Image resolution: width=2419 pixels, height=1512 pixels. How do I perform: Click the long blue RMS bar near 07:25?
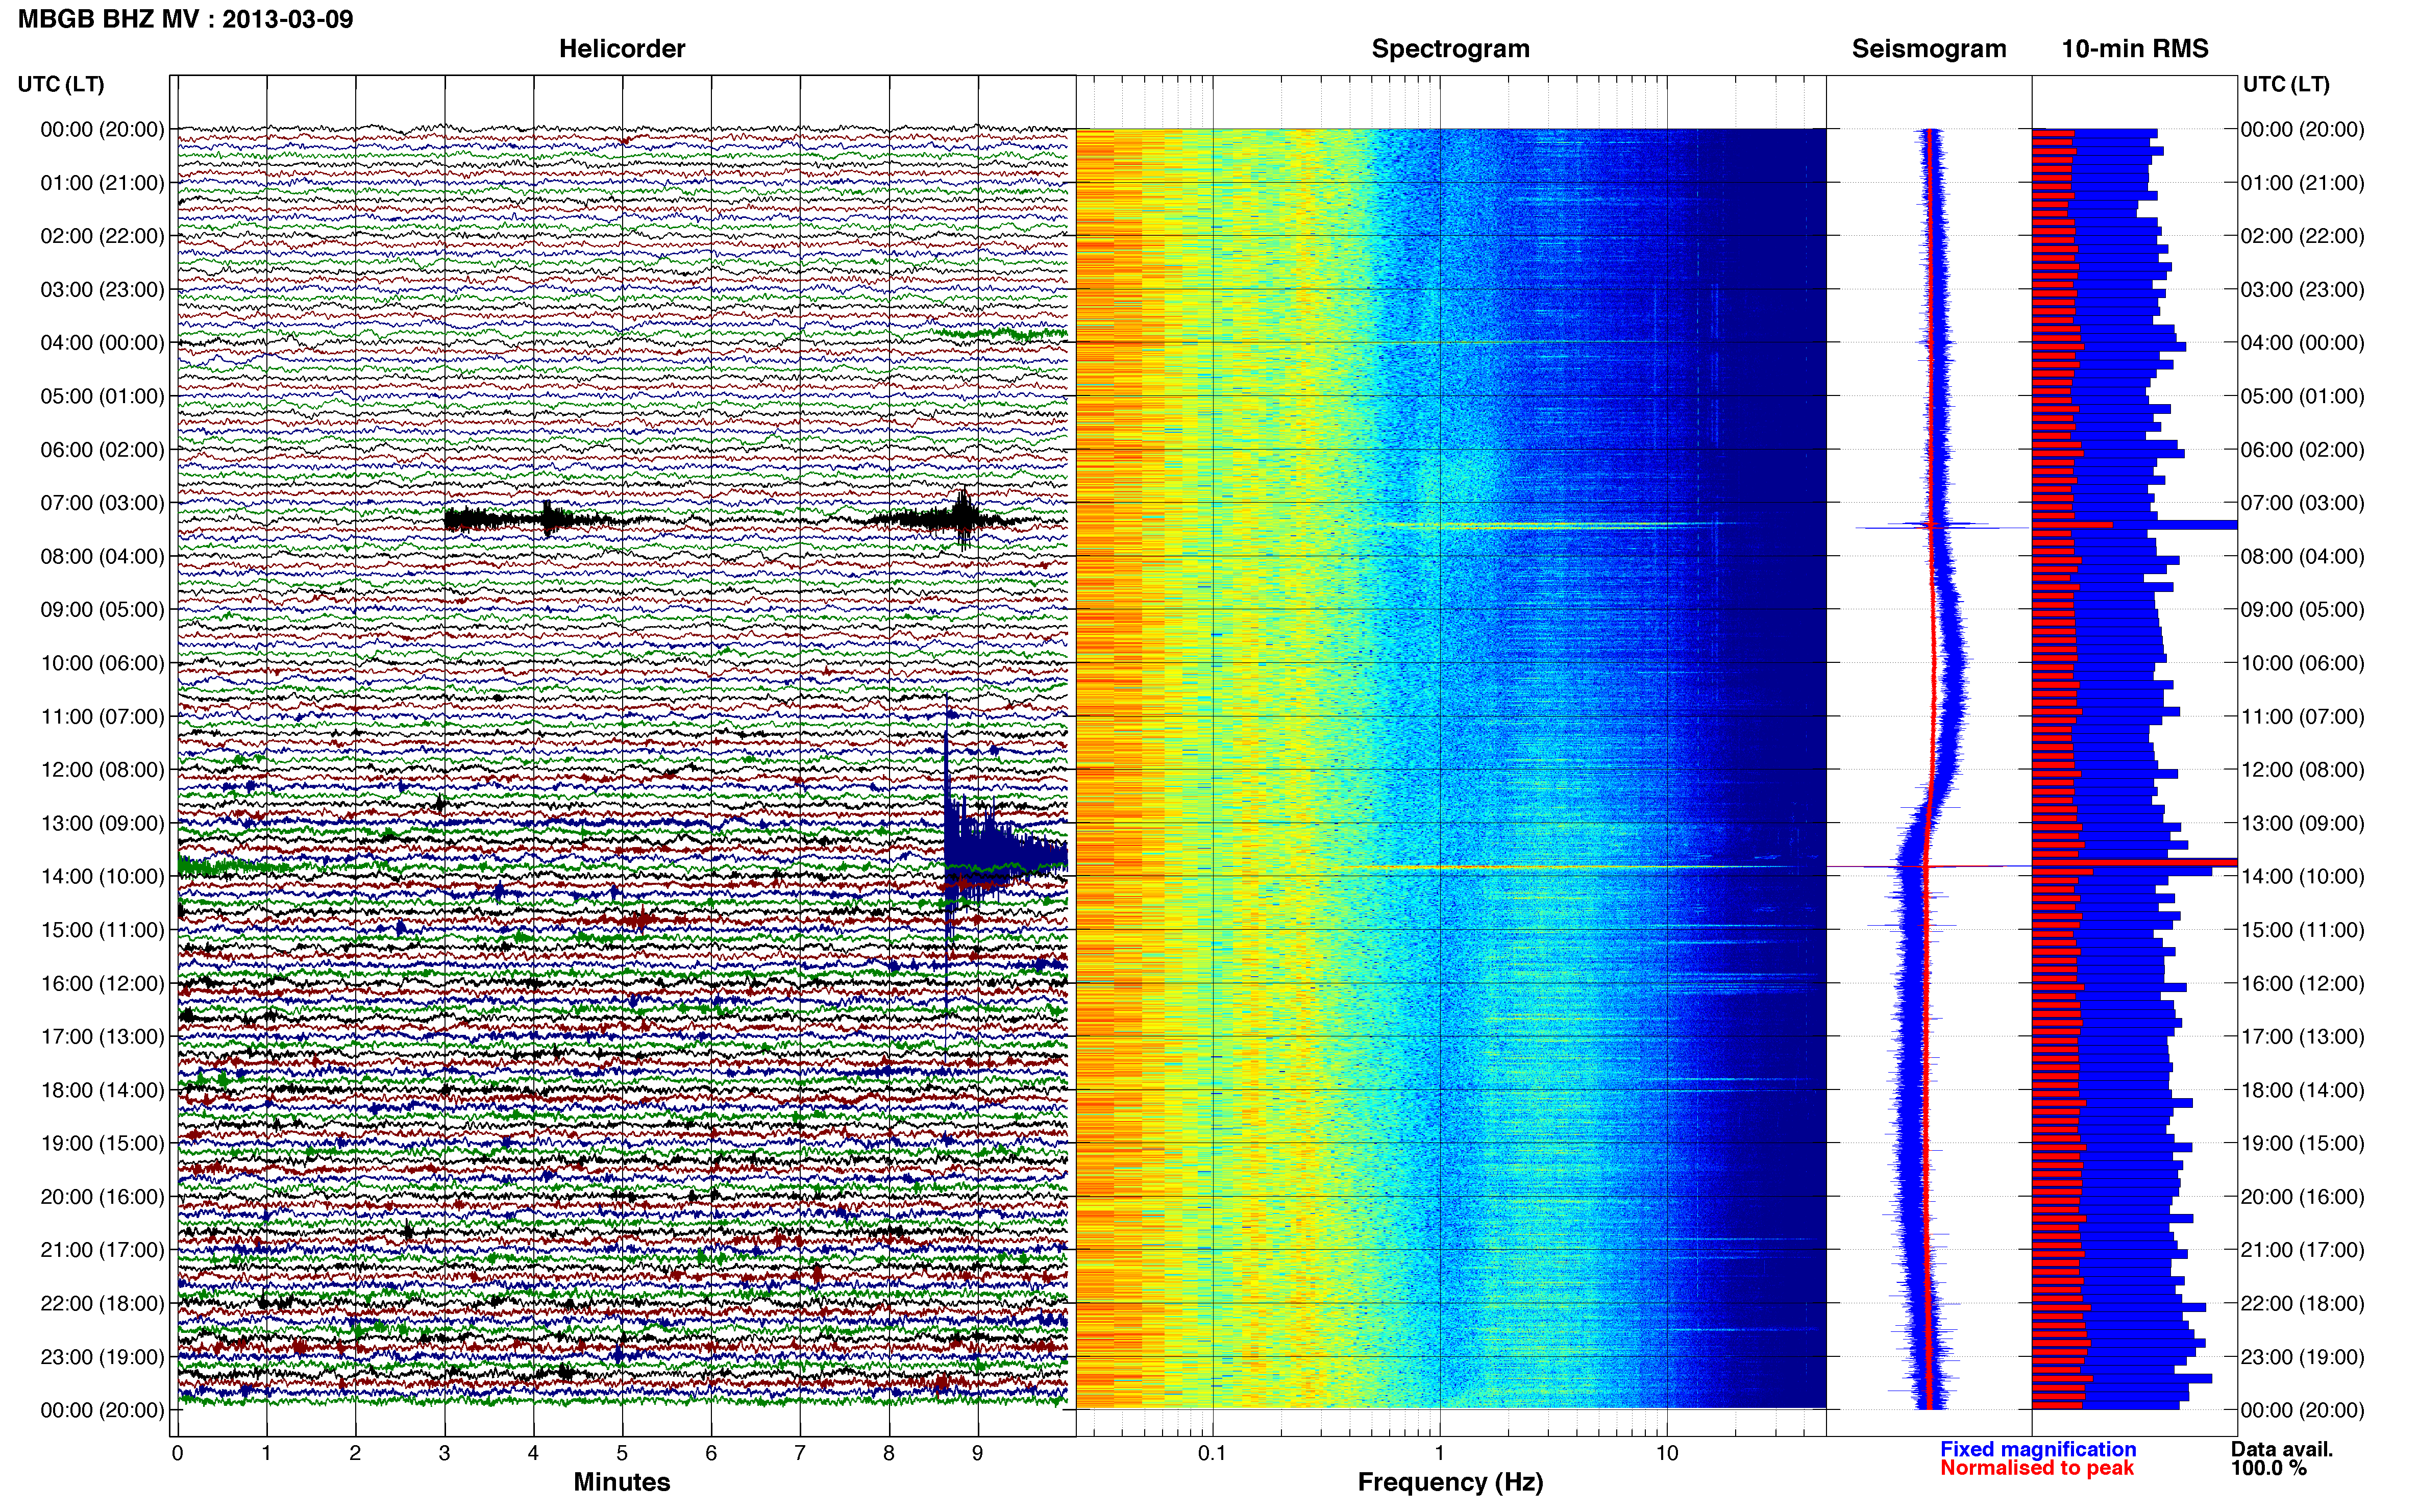tap(2134, 525)
